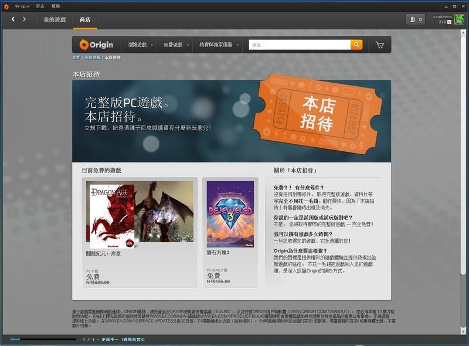Expand the 瀏覽遊戲 dropdown

click(140, 45)
